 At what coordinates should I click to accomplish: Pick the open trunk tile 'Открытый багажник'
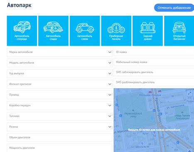point(179,31)
